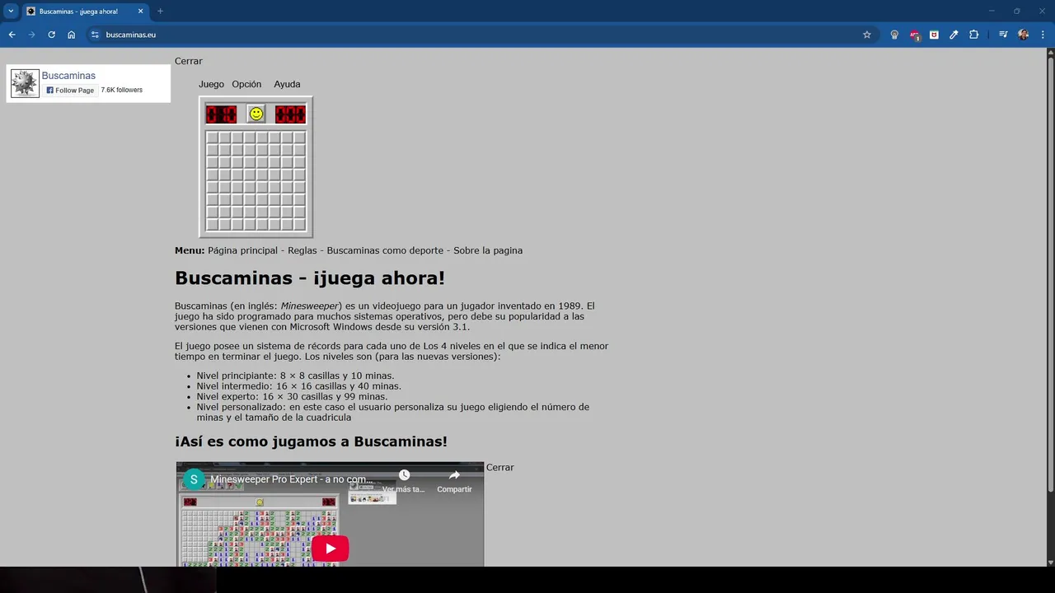
Task: Click the 7.6K followers text
Action: 122,90
